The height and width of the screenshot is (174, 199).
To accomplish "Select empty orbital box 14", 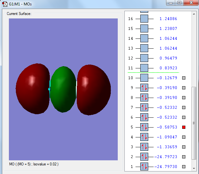I will [x=144, y=38].
